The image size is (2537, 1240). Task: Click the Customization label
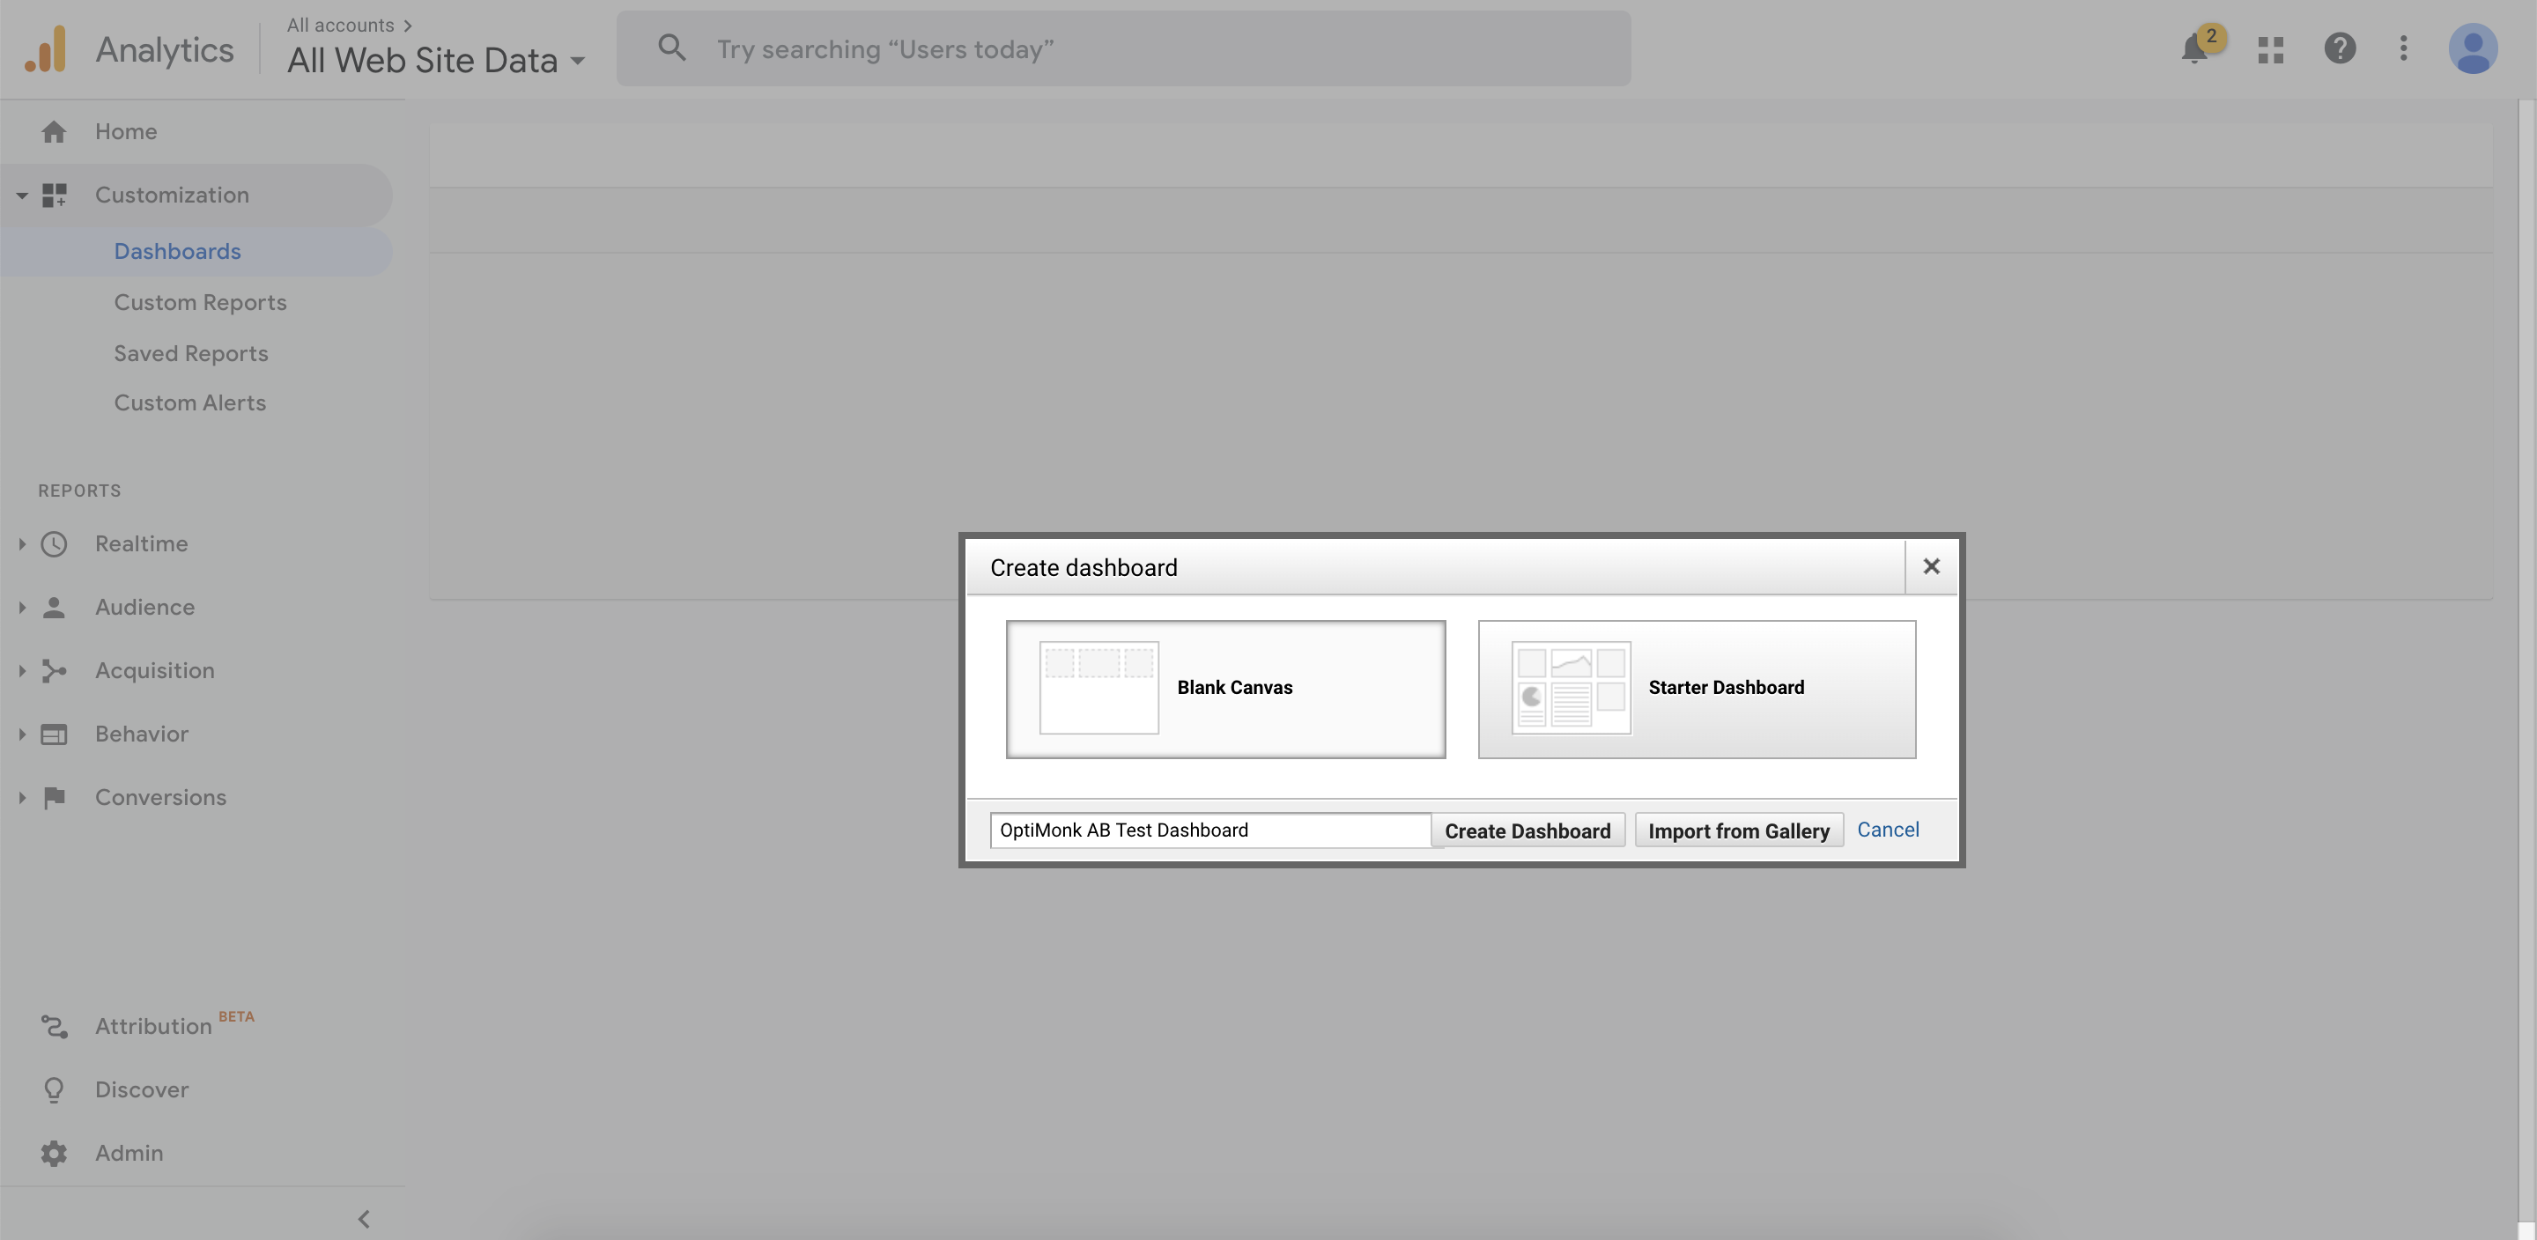(x=173, y=195)
